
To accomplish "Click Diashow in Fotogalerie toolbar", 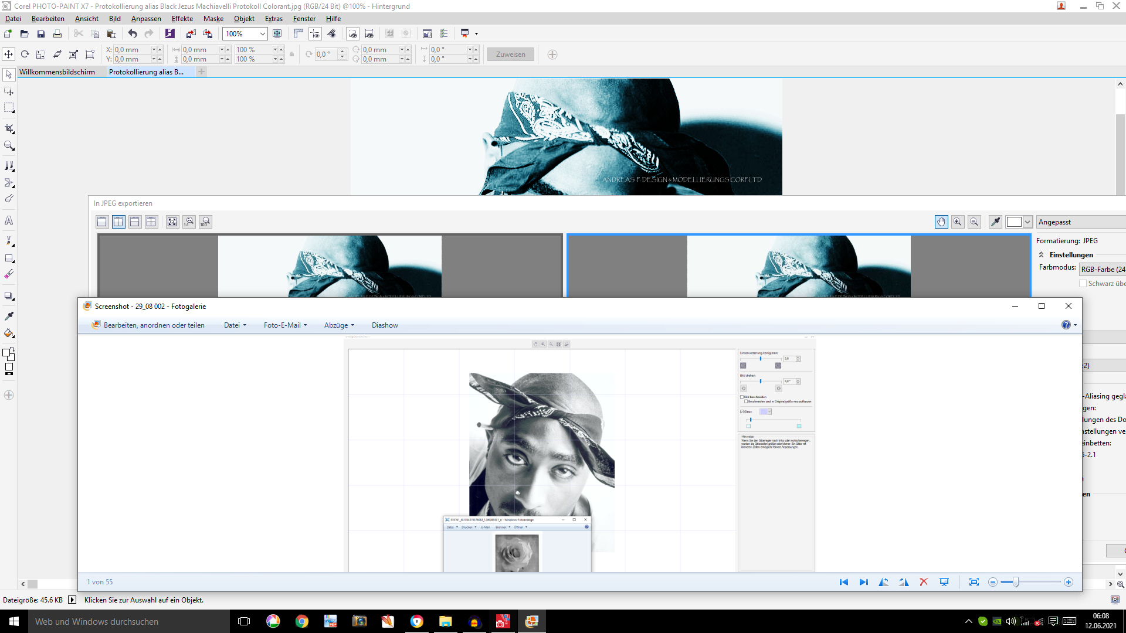I will 385,325.
